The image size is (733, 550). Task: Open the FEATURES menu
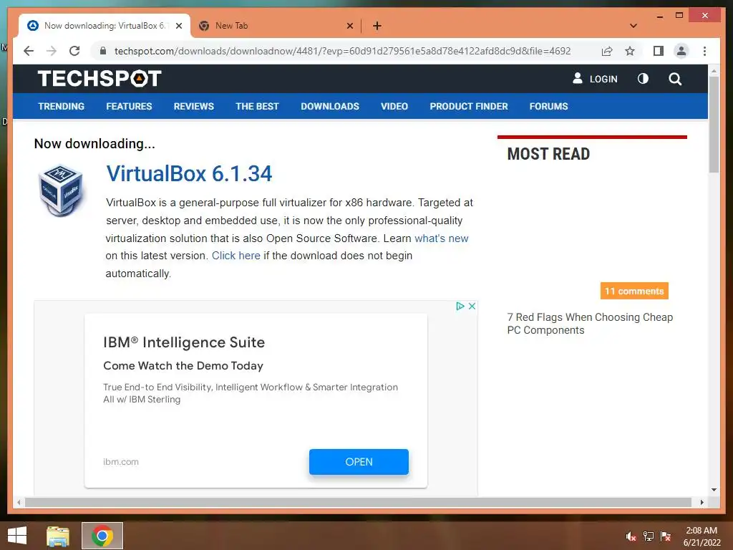129,106
